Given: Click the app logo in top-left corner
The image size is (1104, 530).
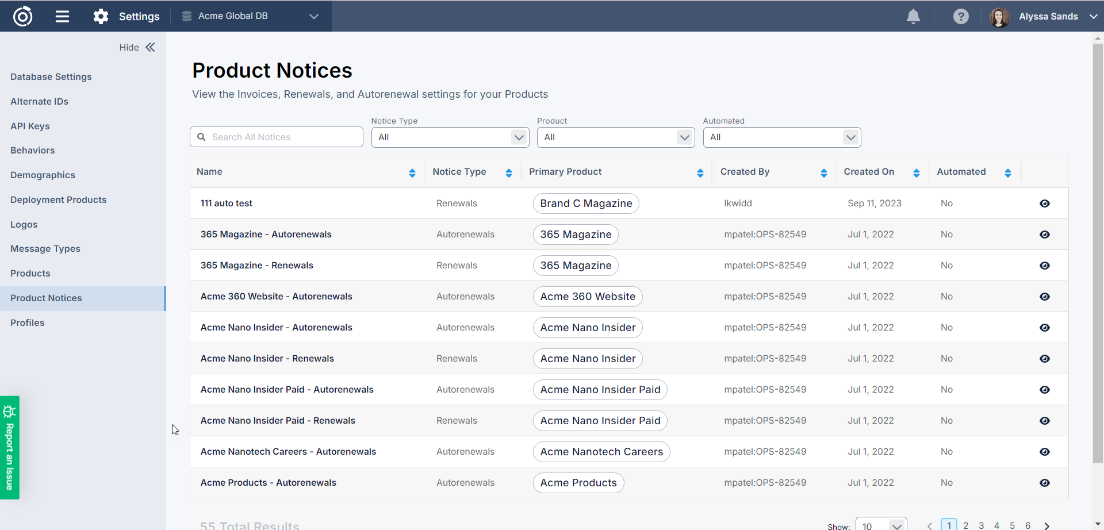Looking at the screenshot, I should click(23, 16).
